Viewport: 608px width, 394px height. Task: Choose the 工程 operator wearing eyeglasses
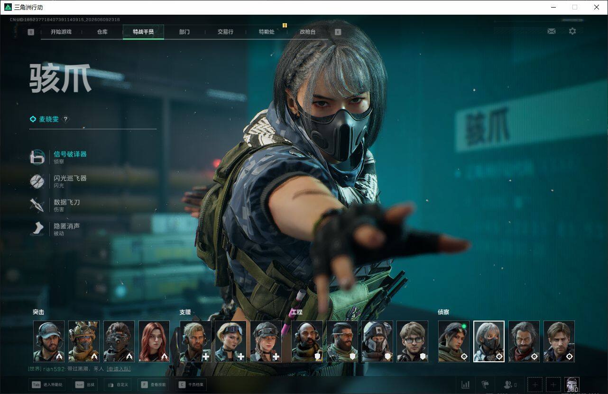[x=412, y=341]
